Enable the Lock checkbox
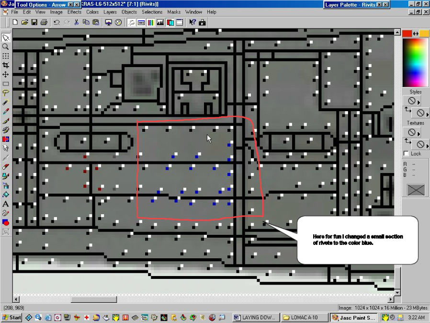Viewport: 430px width, 323px height. (x=406, y=154)
